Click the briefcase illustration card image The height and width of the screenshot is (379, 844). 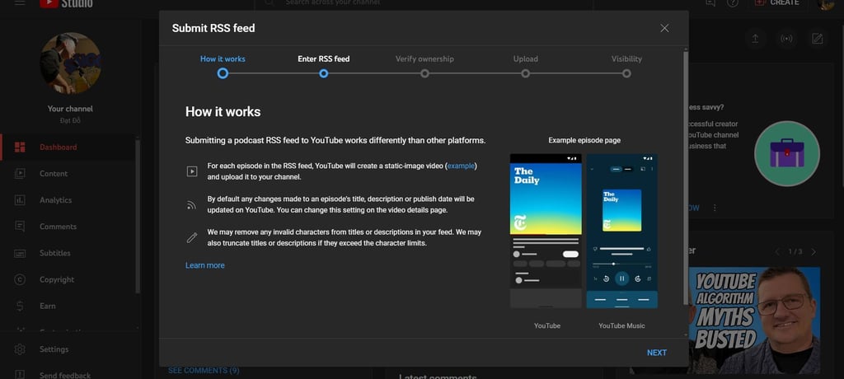(x=787, y=153)
